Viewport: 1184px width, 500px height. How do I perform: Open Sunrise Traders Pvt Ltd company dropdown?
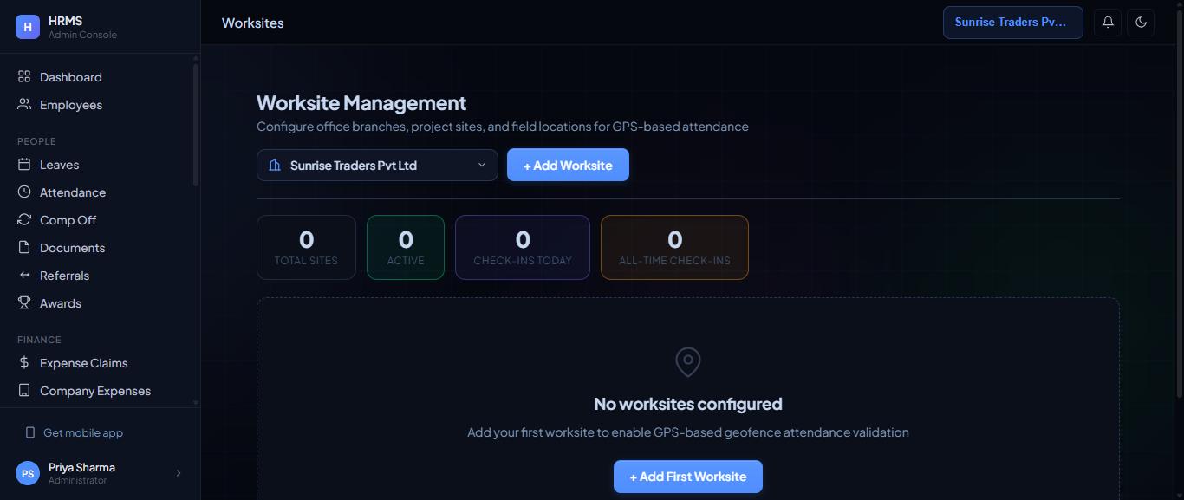point(377,166)
